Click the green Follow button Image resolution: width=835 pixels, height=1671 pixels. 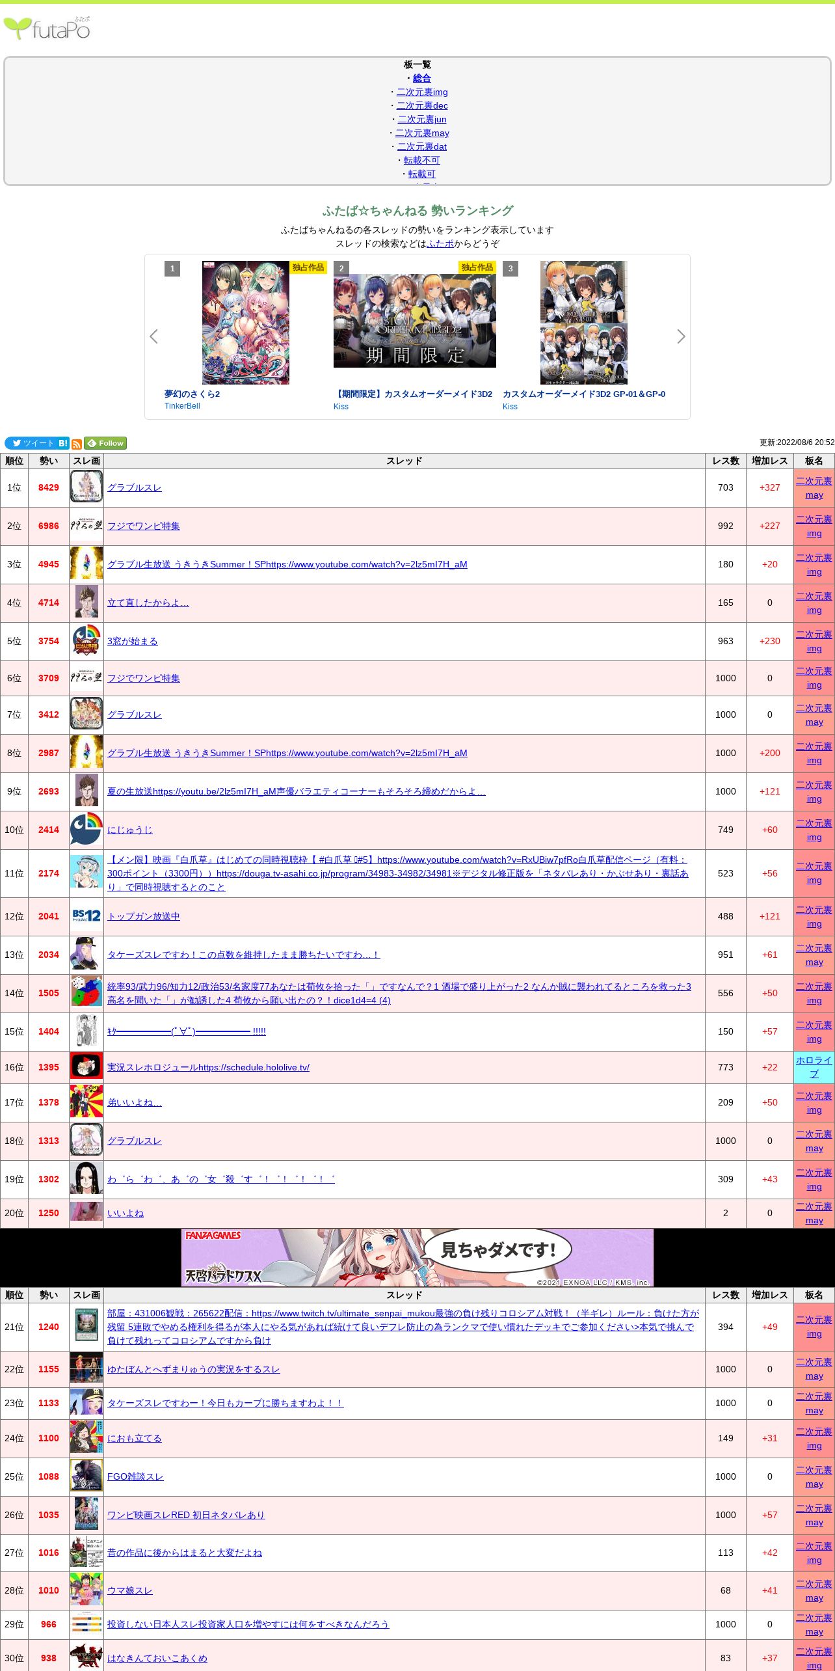click(105, 443)
